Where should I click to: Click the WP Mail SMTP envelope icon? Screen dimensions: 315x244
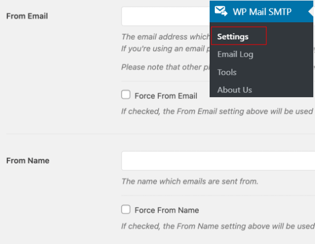(221, 11)
